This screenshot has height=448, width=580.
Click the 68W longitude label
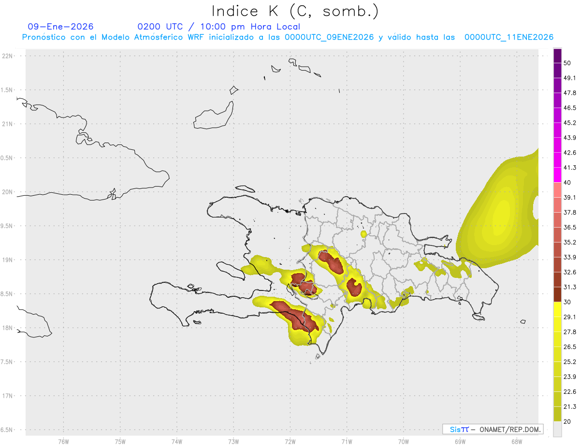tap(516, 441)
